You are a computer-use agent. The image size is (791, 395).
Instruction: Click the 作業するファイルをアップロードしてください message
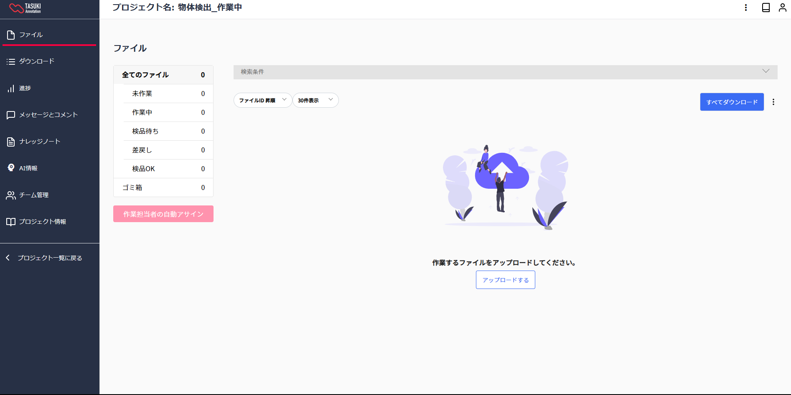tap(504, 263)
